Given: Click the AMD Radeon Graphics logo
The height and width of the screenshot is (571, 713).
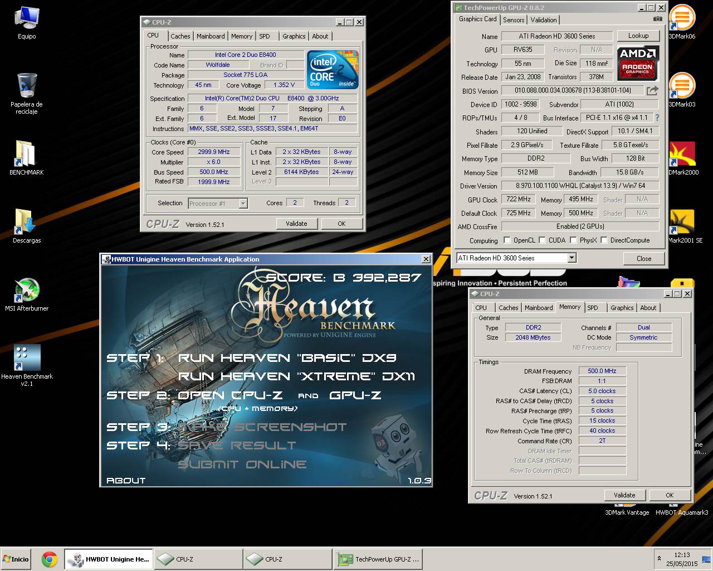Looking at the screenshot, I should point(637,63).
